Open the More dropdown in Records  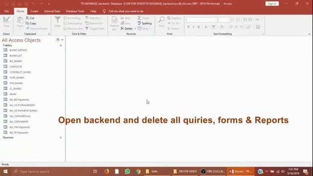144,28
